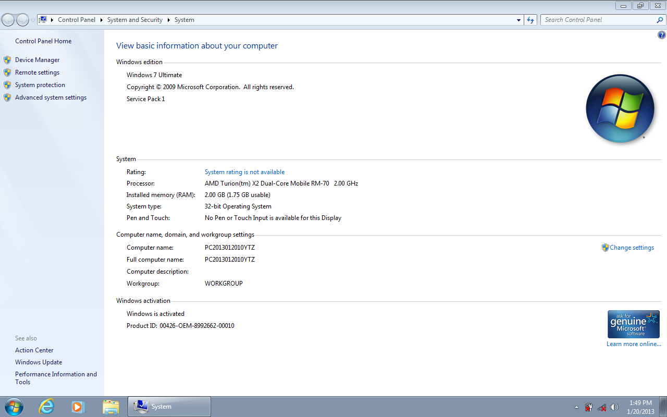Click View basic information heading
The width and height of the screenshot is (667, 417).
[197, 46]
